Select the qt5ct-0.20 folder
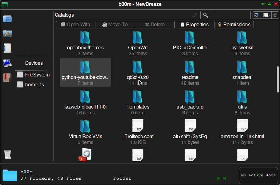 point(138,72)
